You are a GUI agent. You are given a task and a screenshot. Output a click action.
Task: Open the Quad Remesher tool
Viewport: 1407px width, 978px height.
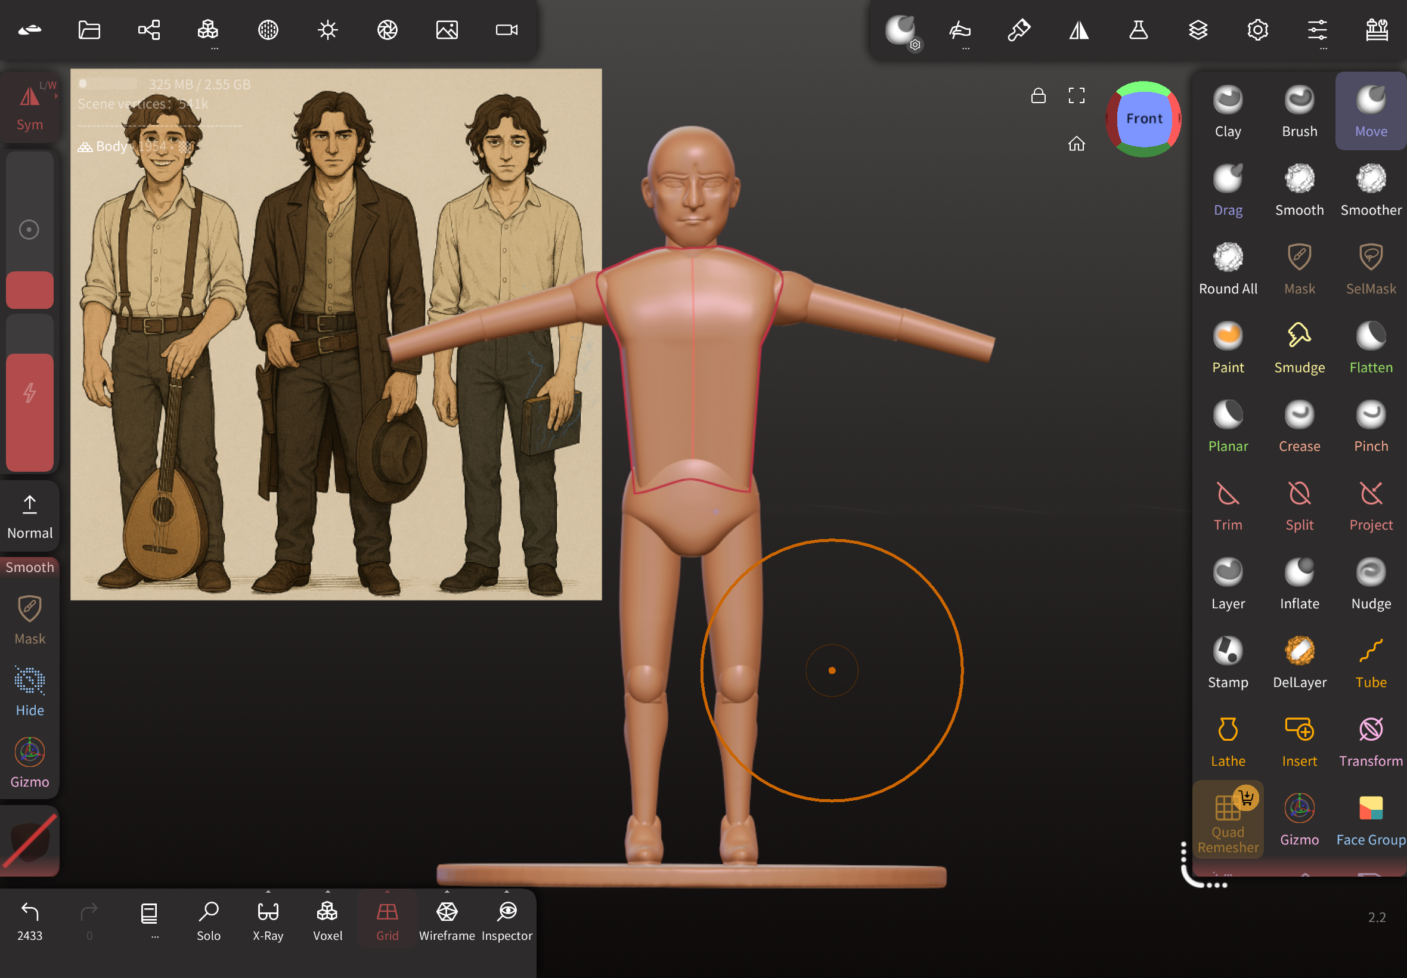click(1228, 818)
